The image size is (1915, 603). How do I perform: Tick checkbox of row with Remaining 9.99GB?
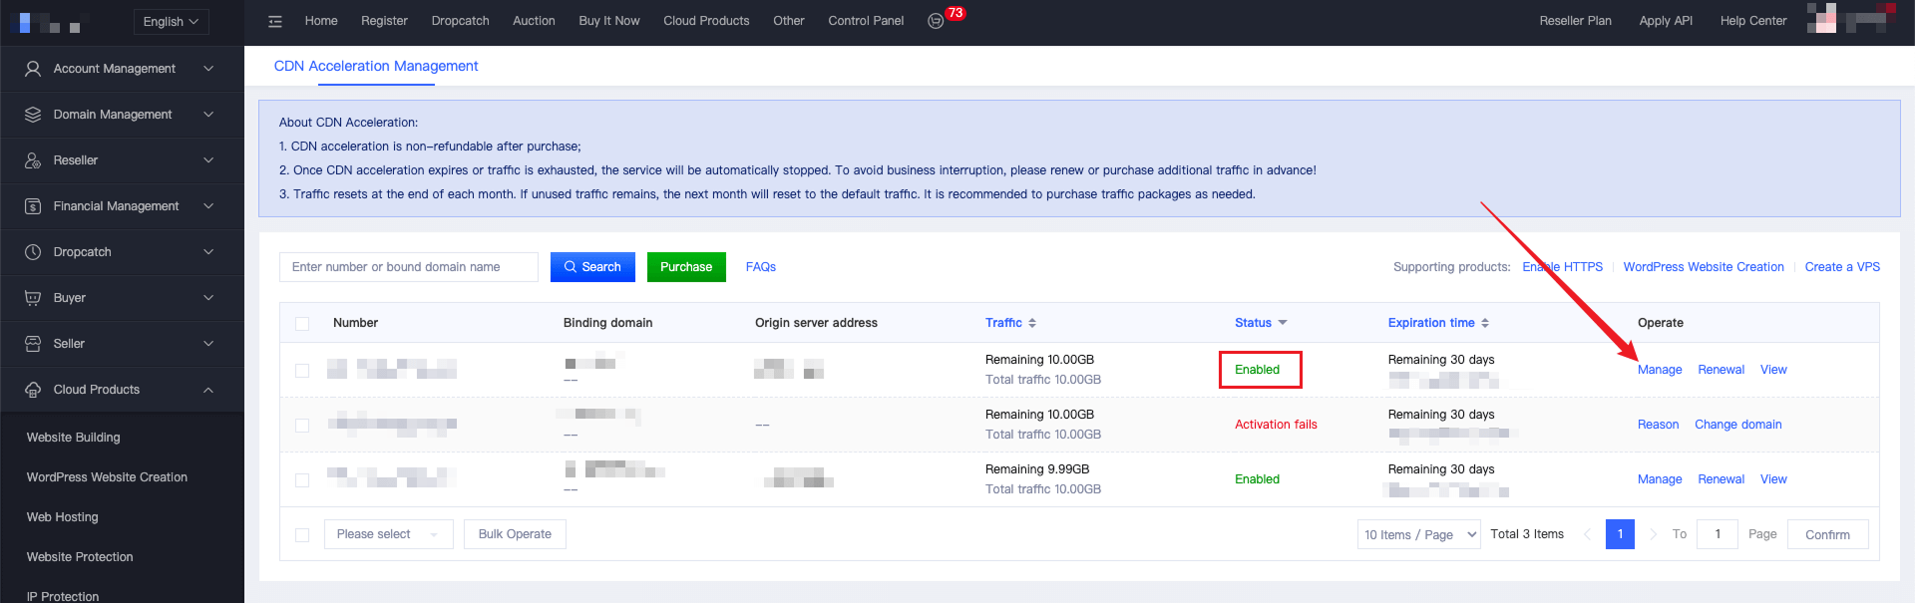pyautogui.click(x=302, y=480)
